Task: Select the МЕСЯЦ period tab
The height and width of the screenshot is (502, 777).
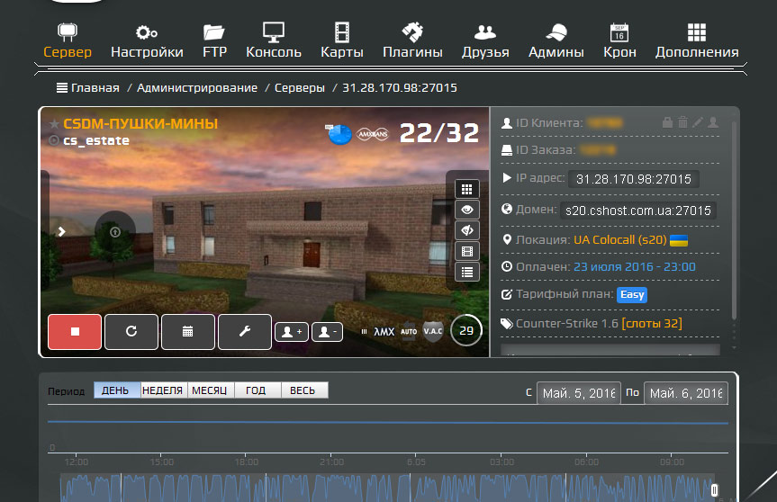Action: (x=211, y=390)
